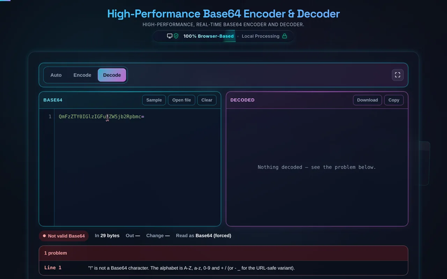
Task: Click the side tab handle at the right edge
Action: (x=424, y=163)
